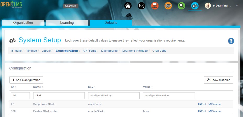Click the user profile avatar
The width and height of the screenshot is (243, 117).
208,5
